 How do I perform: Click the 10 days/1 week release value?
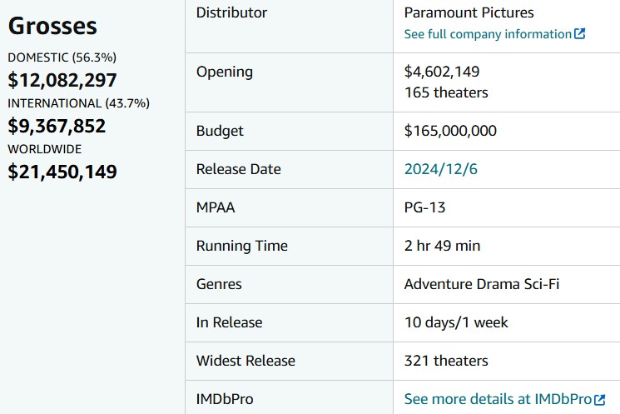(x=456, y=322)
